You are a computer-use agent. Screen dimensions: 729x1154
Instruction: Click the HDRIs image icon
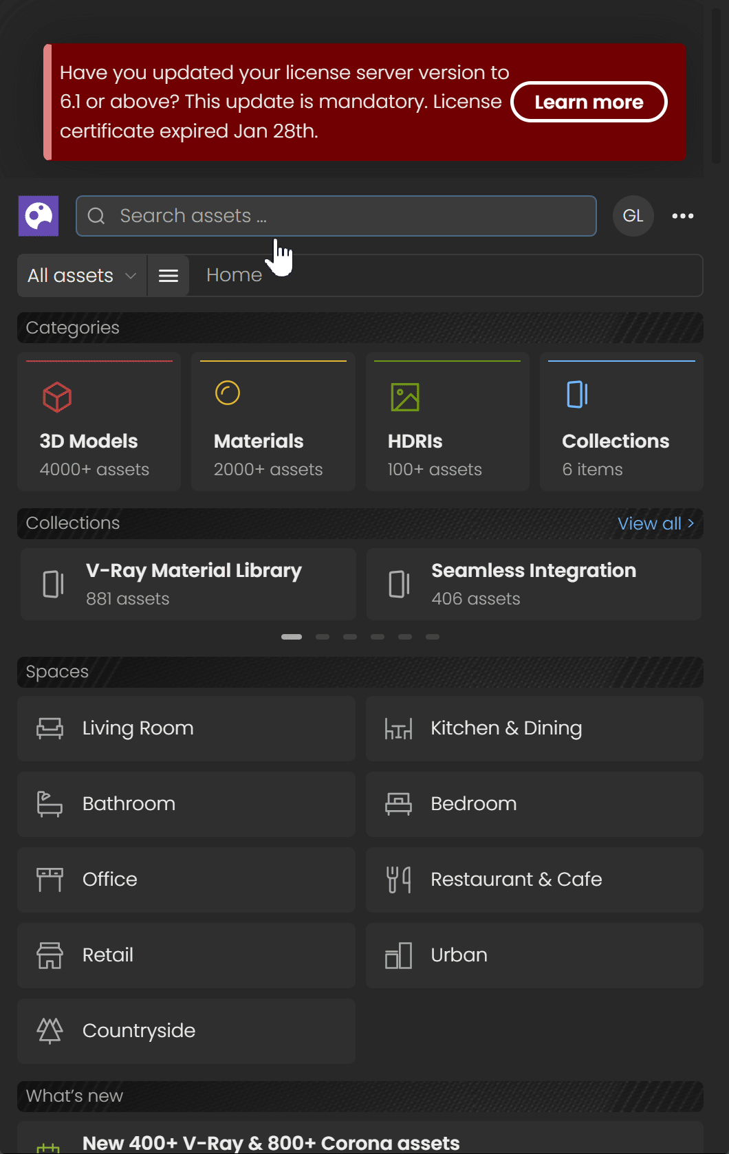[x=405, y=397]
